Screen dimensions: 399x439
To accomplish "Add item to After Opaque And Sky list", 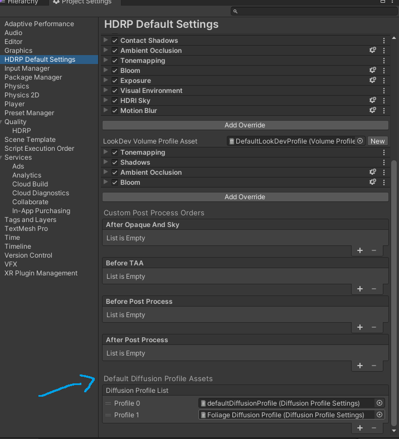I will pos(360,251).
